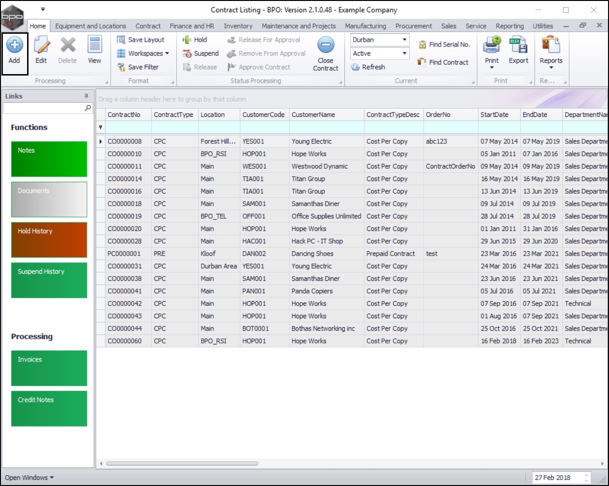Viewport: 609px width, 486px height.
Task: Click the Links search magnifier icon
Action: click(88, 108)
